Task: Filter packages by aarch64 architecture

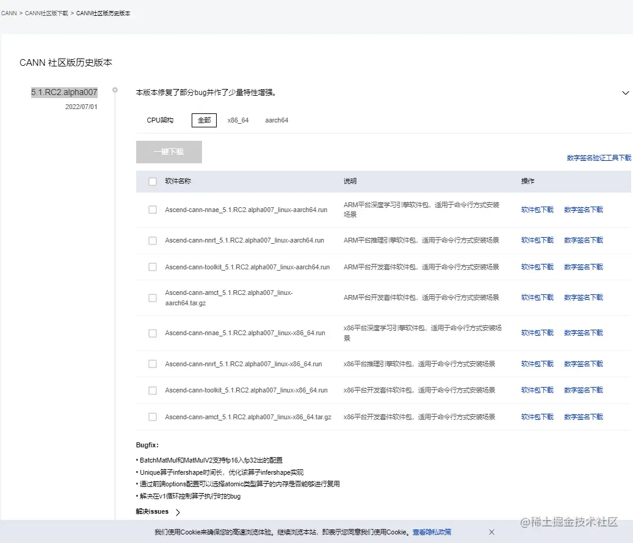Action: pos(277,120)
